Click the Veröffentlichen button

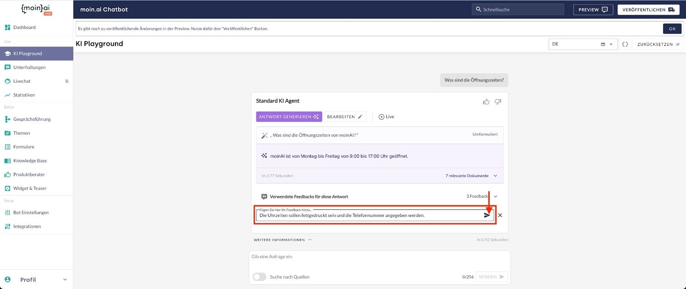coord(648,9)
